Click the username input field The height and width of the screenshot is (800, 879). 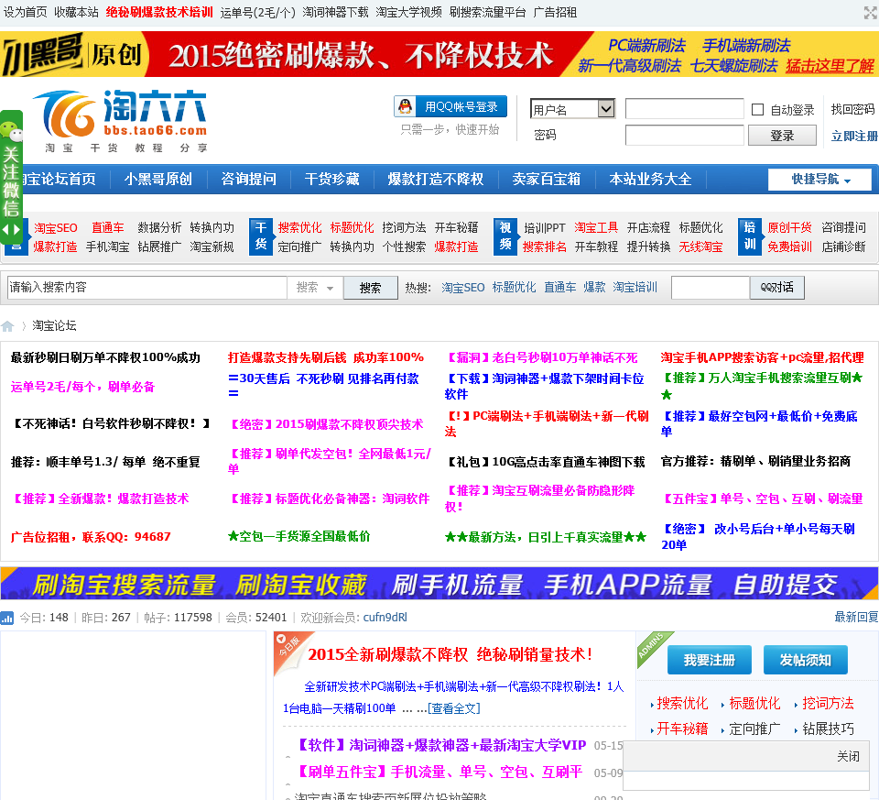pyautogui.click(x=685, y=109)
